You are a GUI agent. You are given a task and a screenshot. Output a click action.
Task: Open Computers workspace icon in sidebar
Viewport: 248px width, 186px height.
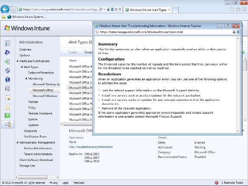[7, 52]
